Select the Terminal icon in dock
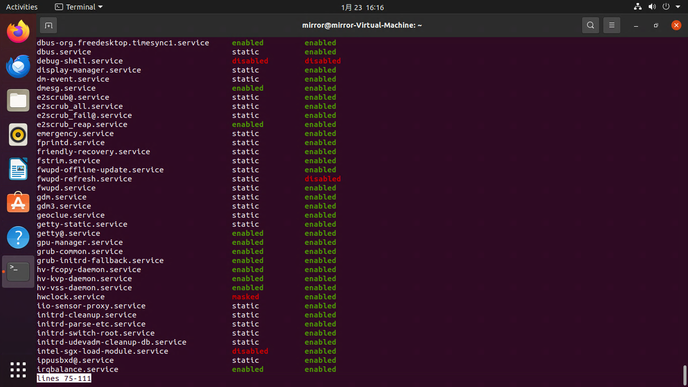688x387 pixels. 18,272
